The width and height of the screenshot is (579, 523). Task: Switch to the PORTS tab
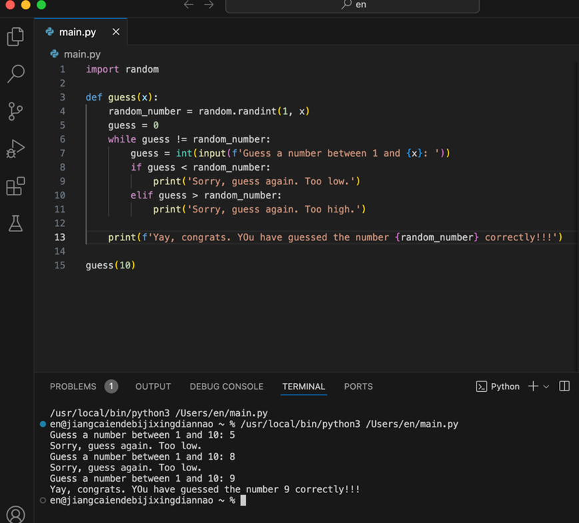[358, 386]
